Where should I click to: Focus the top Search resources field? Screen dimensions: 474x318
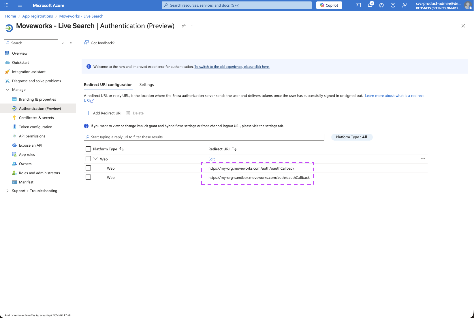[x=237, y=5]
